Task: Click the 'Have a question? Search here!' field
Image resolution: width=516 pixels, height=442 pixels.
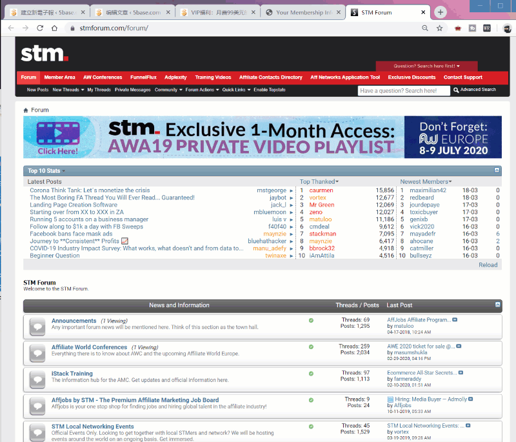Action: pyautogui.click(x=404, y=91)
